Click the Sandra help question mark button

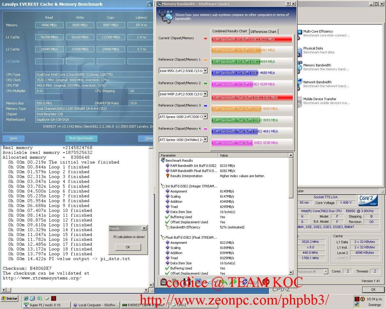tap(288, 4)
